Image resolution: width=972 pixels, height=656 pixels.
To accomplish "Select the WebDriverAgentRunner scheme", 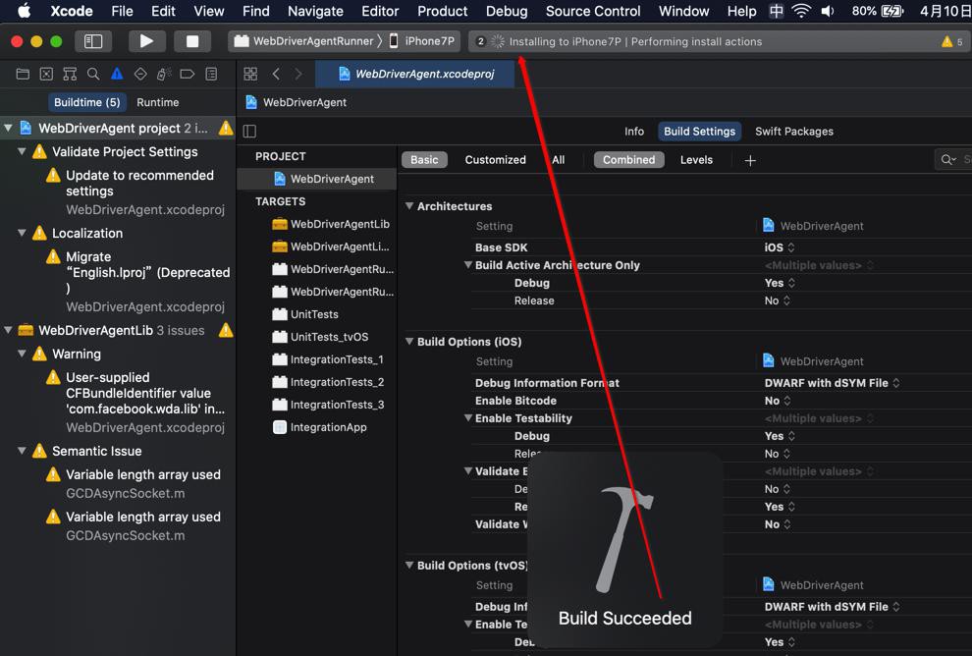I will pyautogui.click(x=305, y=41).
